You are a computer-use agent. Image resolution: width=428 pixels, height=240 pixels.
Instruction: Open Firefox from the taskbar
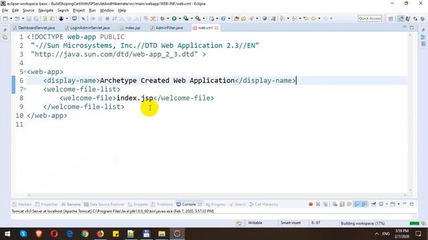coord(100,234)
